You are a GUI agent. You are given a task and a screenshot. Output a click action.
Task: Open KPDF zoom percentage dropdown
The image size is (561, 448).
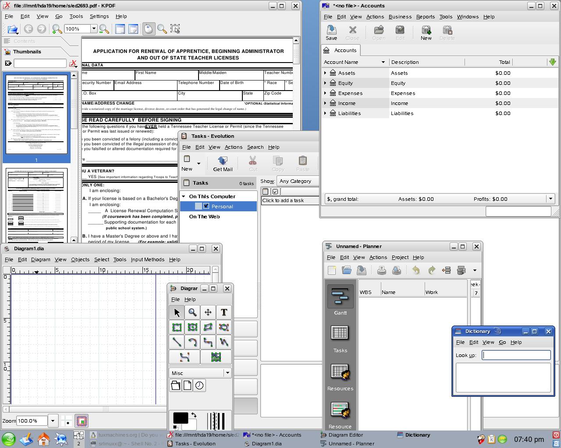click(x=93, y=29)
